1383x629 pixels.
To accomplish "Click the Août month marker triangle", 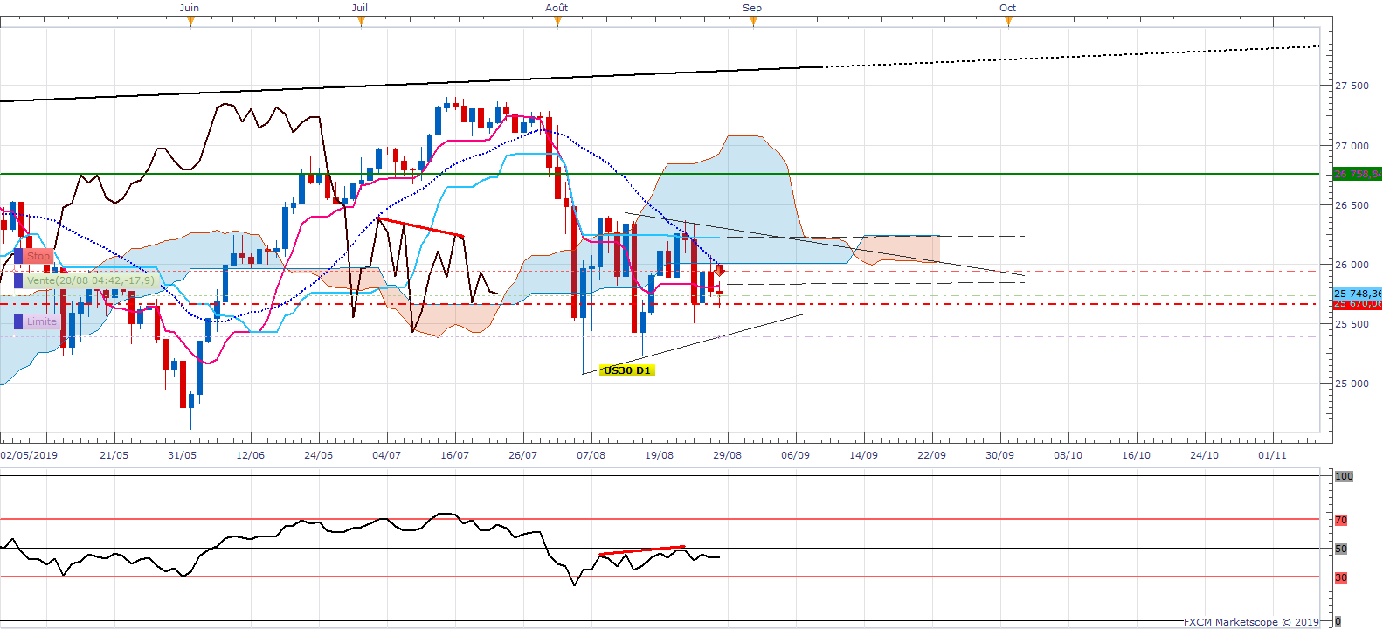I will pyautogui.click(x=557, y=21).
